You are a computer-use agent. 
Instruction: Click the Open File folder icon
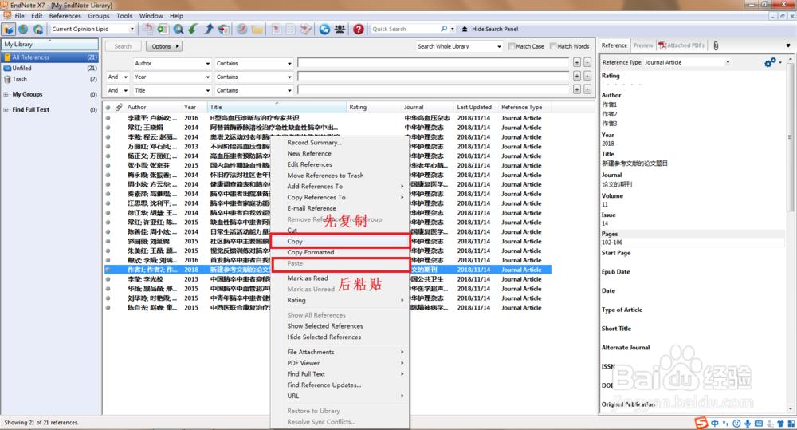tap(257, 29)
